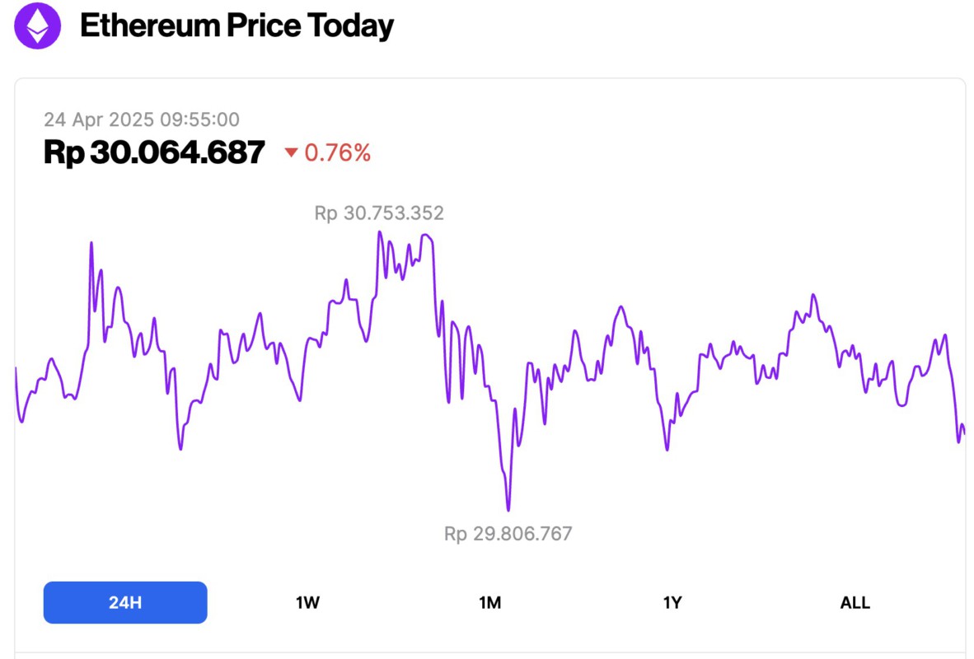Switch to the 1W timeframe tab
The image size is (974, 659).
pos(307,602)
